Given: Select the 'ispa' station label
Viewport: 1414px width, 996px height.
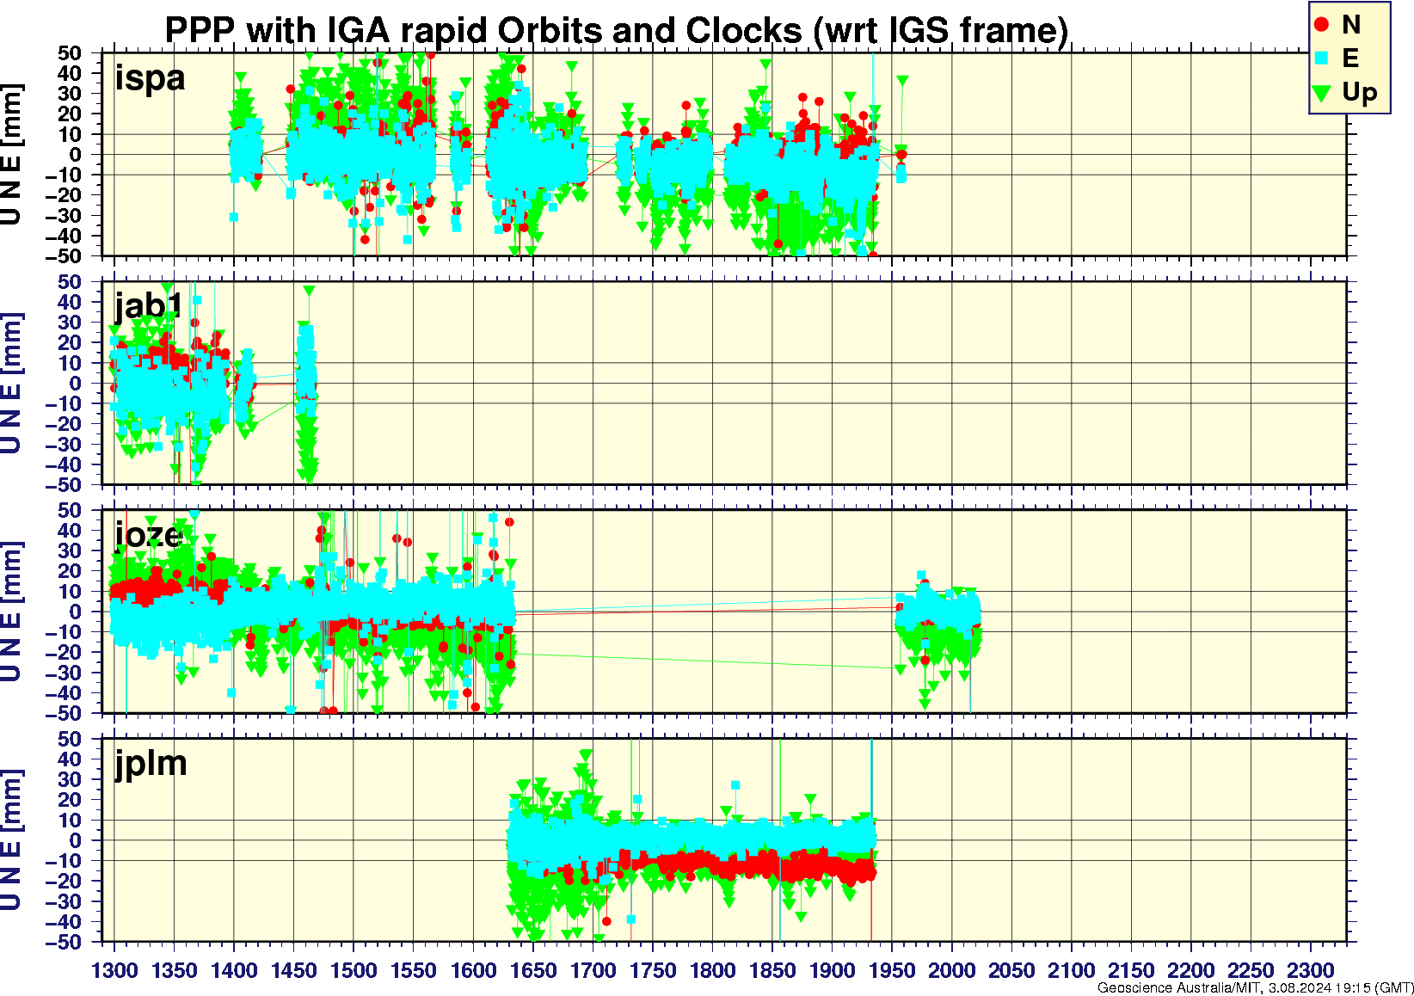Looking at the screenshot, I should point(150,78).
